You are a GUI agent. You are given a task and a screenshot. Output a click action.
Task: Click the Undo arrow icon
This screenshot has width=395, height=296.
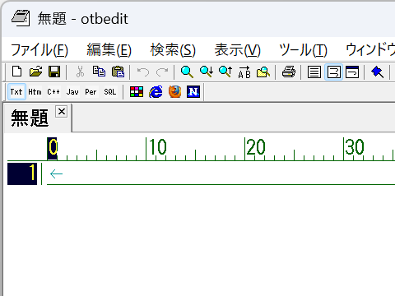(143, 72)
